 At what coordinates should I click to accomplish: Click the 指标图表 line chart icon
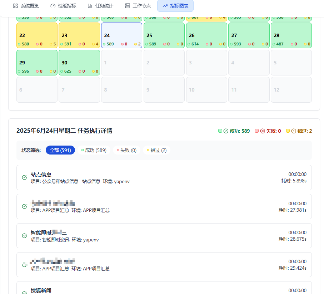[x=165, y=6]
